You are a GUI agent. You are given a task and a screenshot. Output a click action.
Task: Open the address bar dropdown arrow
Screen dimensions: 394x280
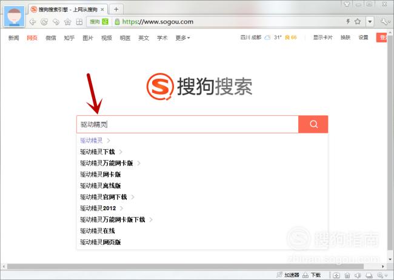tap(370, 22)
